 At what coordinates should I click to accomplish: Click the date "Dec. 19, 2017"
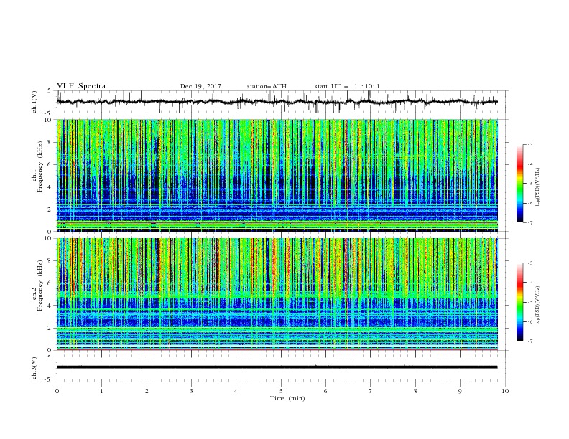point(200,86)
